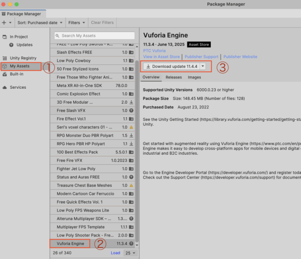This screenshot has width=301, height=259.
Task: Open PTC Vuforia publisher link
Action: 154,51
